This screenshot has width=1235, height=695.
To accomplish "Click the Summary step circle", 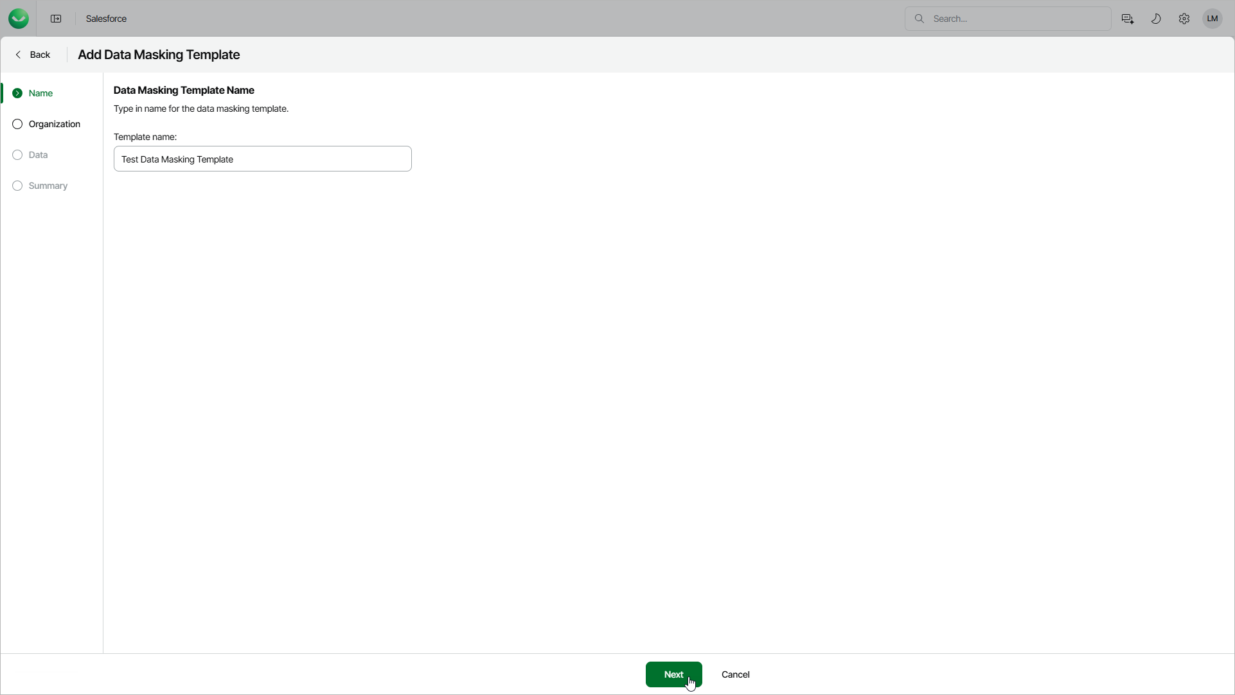I will [x=17, y=186].
